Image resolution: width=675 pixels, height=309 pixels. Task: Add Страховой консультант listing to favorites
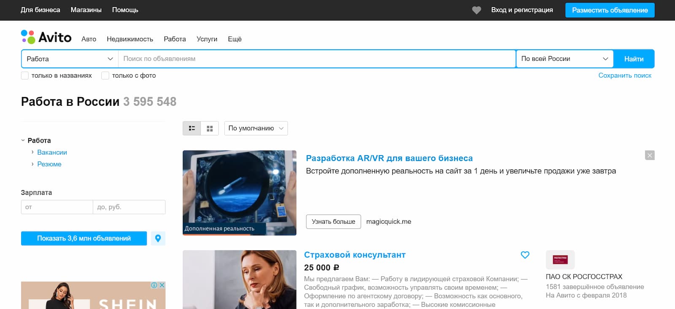pyautogui.click(x=525, y=255)
